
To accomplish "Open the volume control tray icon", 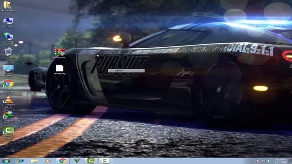I will pos(269,161).
